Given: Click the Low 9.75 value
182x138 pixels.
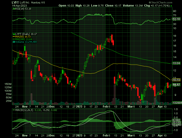Looking at the screenshot, I should point(97,5).
